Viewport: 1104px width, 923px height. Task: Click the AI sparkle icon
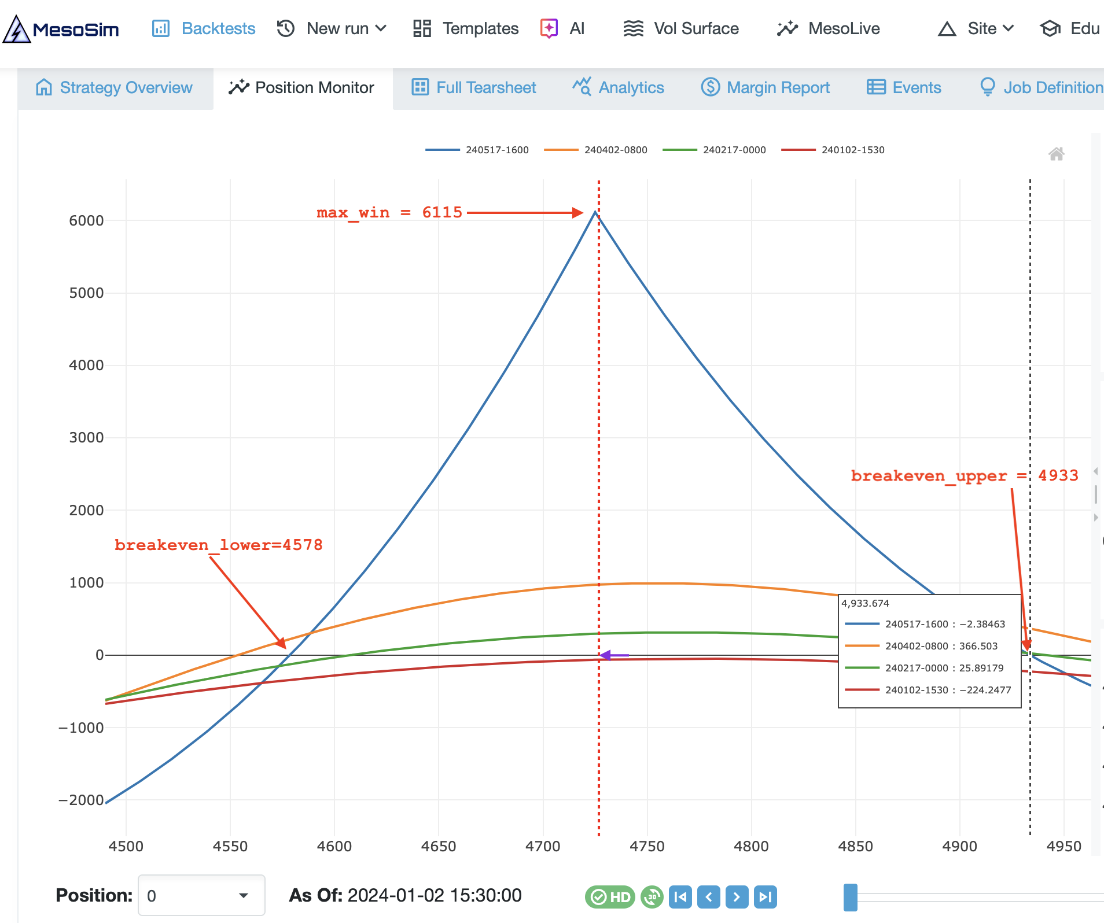pos(549,28)
